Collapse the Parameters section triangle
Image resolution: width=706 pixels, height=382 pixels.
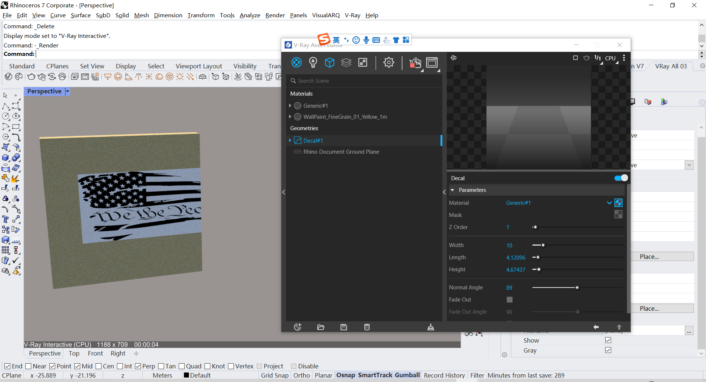453,190
